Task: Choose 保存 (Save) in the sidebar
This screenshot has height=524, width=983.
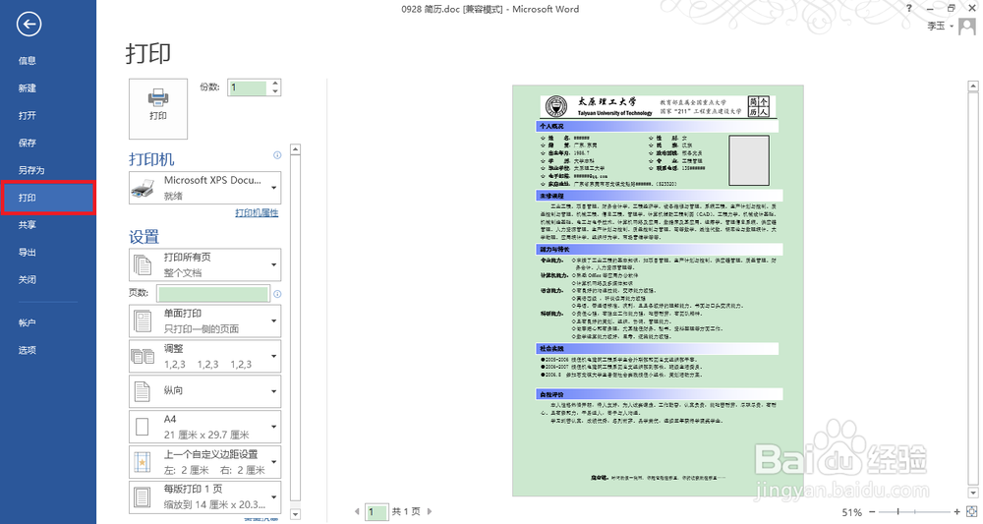Action: [27, 143]
